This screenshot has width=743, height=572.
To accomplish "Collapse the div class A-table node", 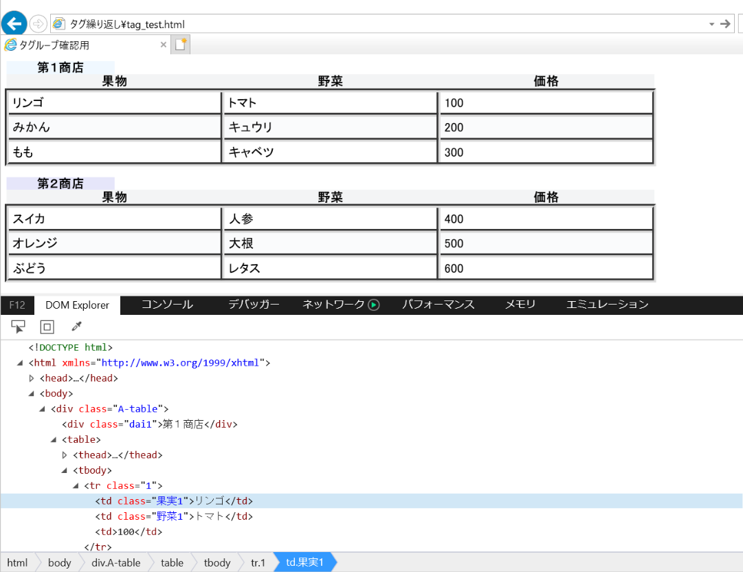I will point(43,409).
